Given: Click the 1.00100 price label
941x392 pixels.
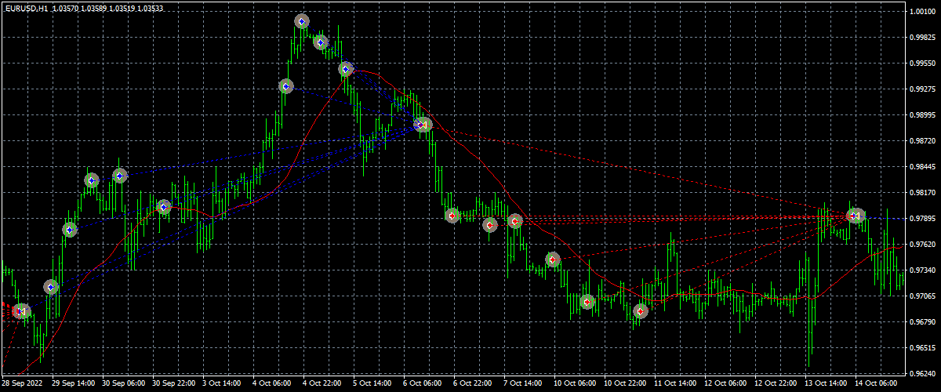Looking at the screenshot, I should (x=921, y=12).
